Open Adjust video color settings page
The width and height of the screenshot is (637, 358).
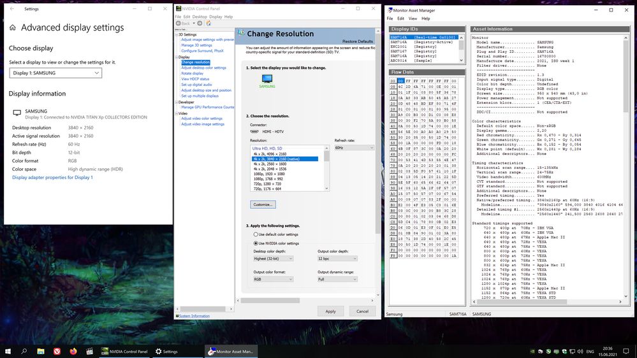[x=202, y=118]
